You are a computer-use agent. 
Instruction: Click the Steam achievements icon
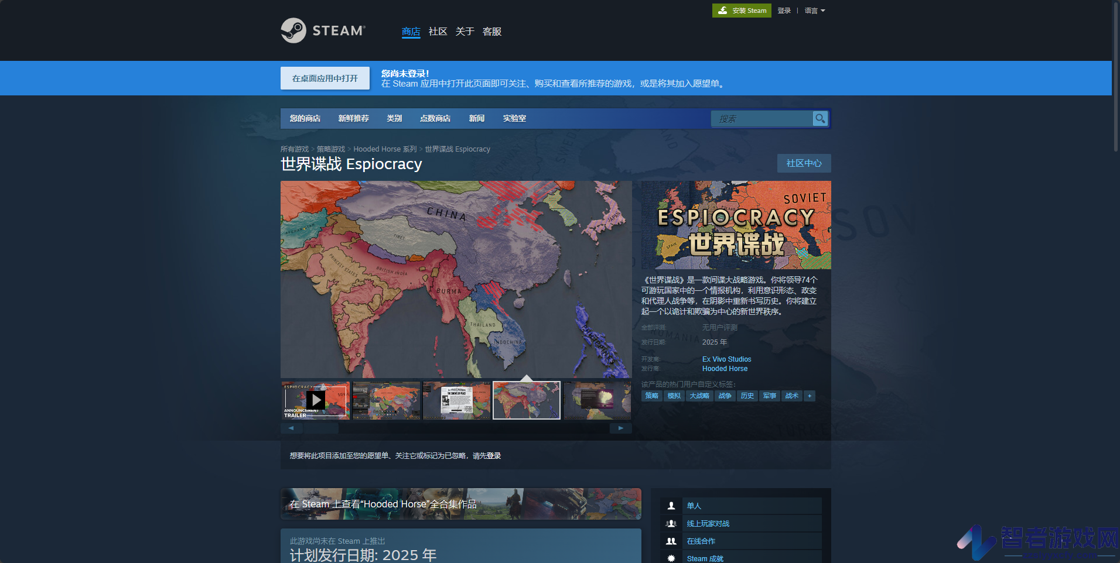(671, 559)
